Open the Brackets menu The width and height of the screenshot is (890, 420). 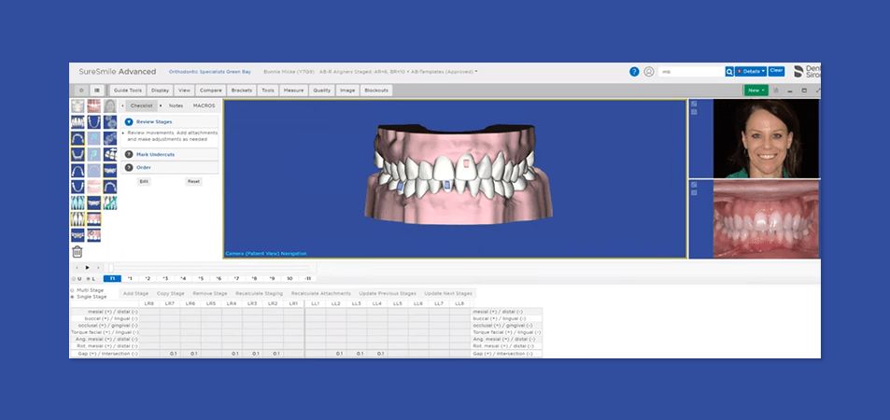point(242,91)
